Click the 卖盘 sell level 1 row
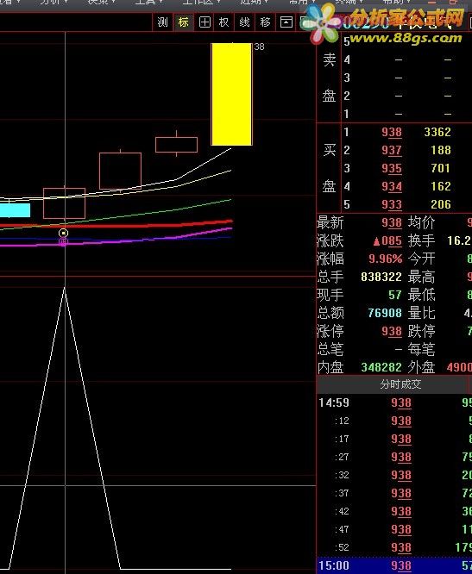 coord(406,114)
